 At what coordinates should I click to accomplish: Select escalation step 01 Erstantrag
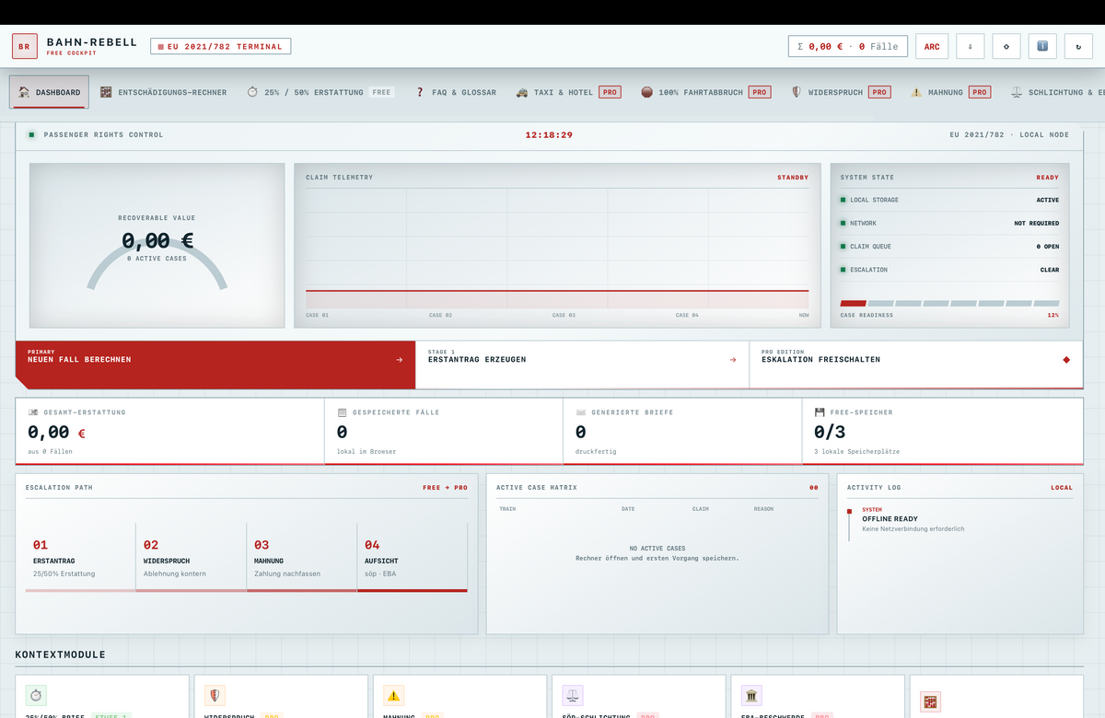[x=81, y=558]
